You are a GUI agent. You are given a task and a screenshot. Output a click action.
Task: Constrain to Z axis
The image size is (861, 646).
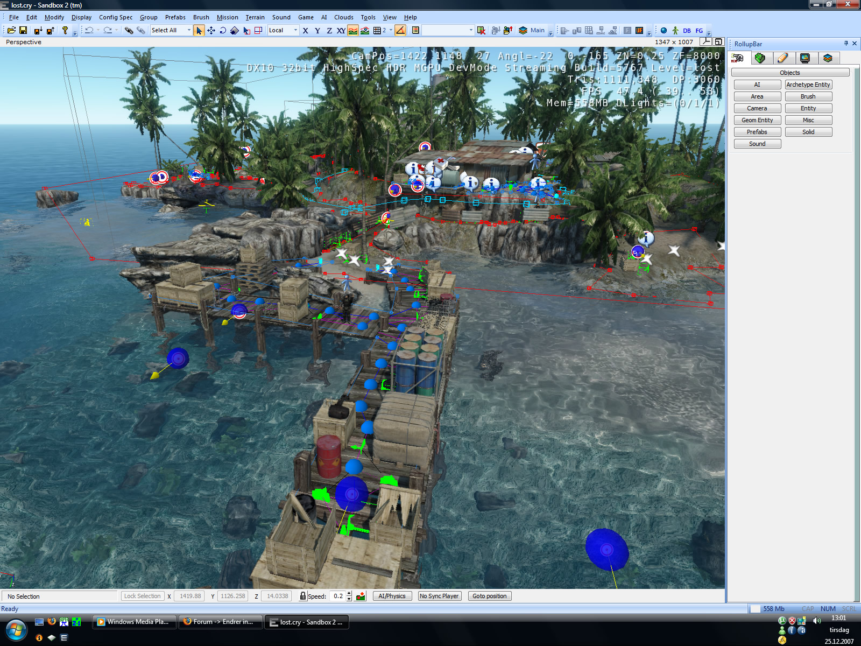pyautogui.click(x=329, y=31)
